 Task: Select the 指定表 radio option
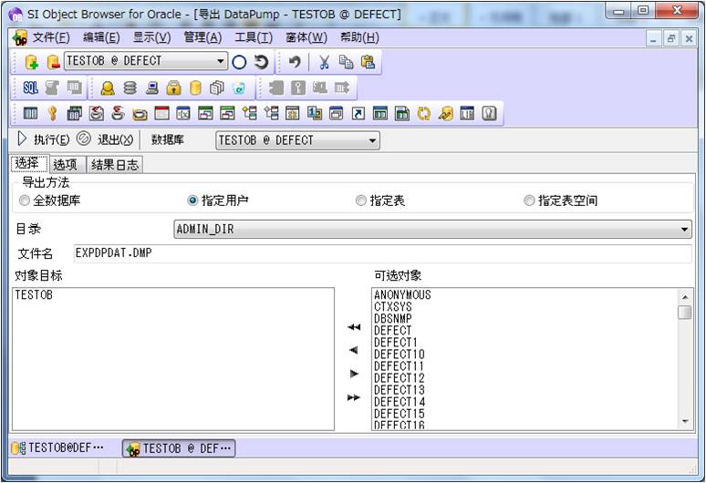pos(380,200)
